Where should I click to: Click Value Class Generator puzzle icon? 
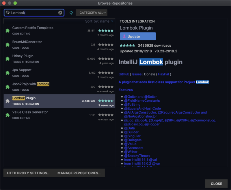[8, 115]
